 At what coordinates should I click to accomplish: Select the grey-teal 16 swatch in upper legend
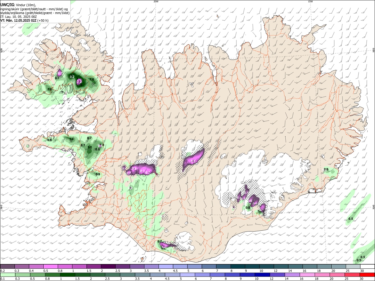click(x=310, y=267)
